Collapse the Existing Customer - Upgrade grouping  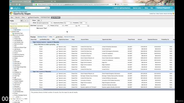31,42
